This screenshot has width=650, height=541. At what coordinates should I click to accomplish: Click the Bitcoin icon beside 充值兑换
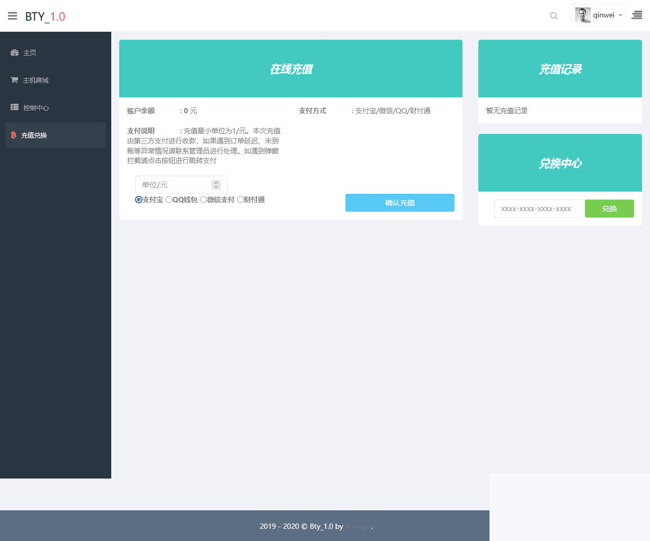pos(13,135)
